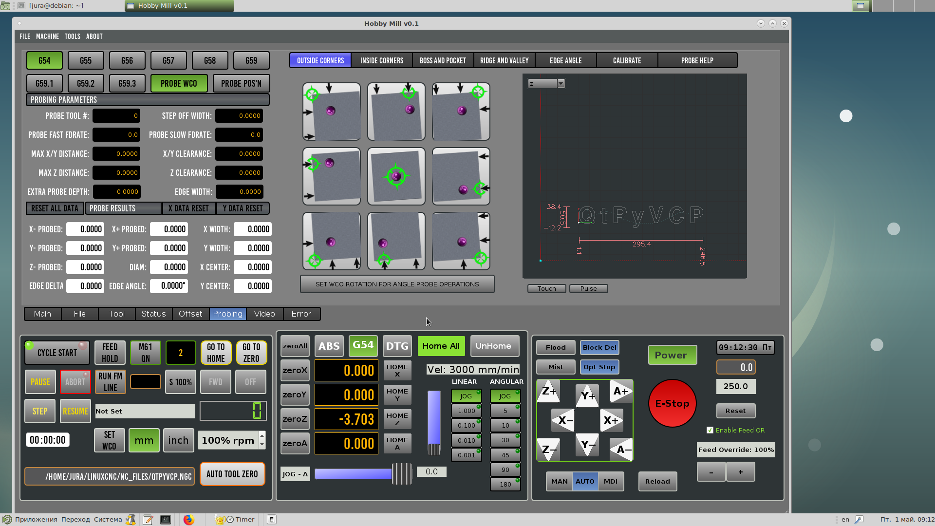The height and width of the screenshot is (526, 935).
Task: Open the Video tab
Action: pos(264,314)
